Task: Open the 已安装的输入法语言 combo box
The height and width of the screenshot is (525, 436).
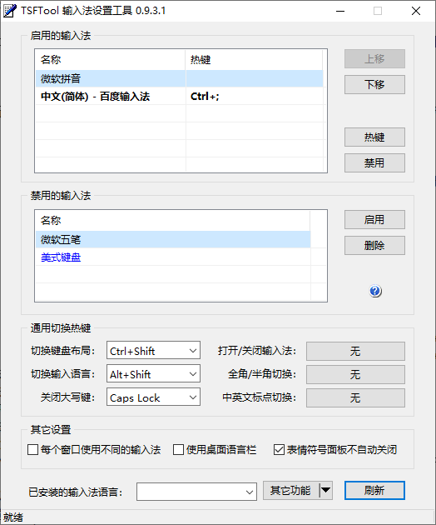Action: (x=196, y=492)
